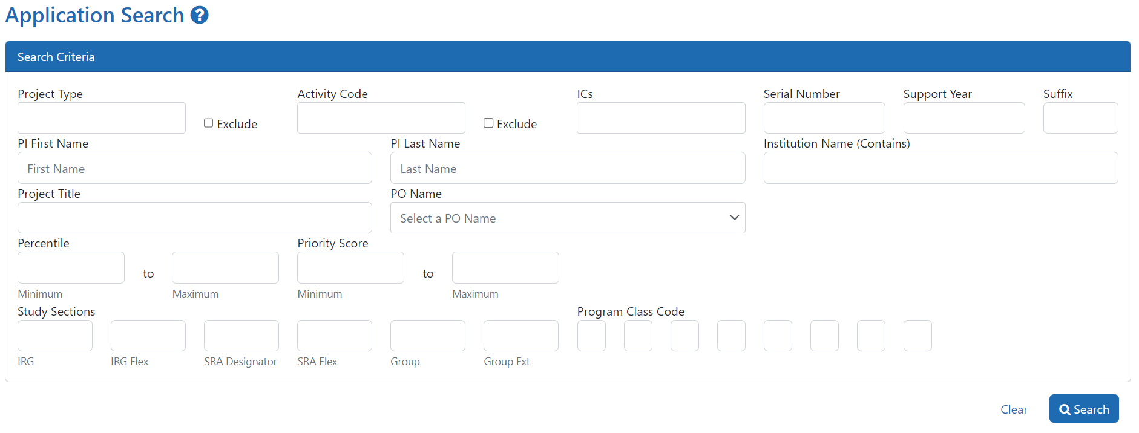
Task: Click the SRA Designator field
Action: [x=241, y=336]
